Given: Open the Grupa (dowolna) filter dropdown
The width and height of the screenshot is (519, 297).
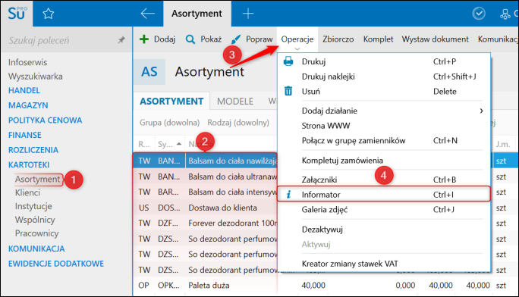Looking at the screenshot, I should tap(169, 123).
